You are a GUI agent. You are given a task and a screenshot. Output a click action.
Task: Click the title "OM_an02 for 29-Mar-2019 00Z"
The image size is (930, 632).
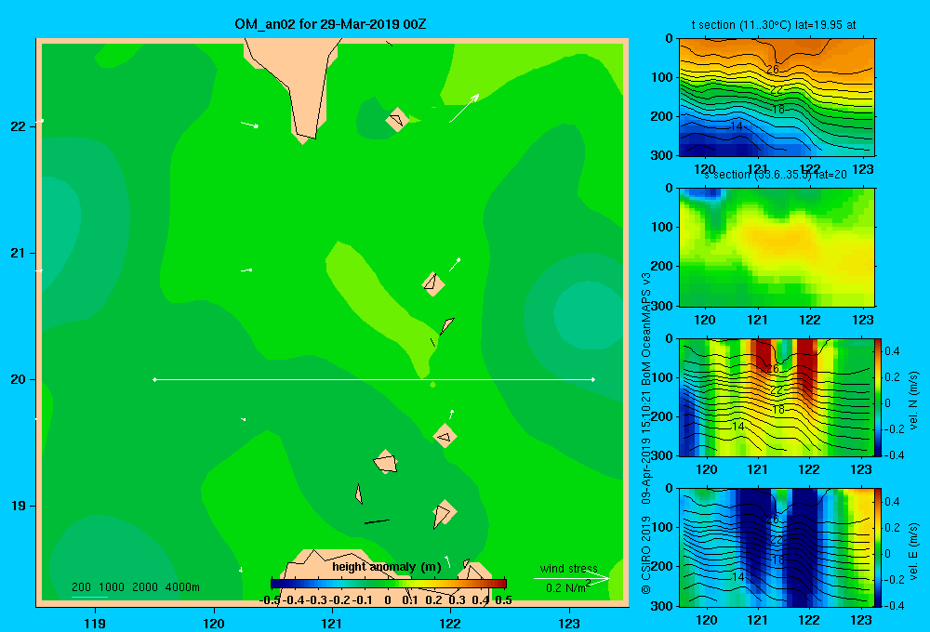[x=330, y=24]
